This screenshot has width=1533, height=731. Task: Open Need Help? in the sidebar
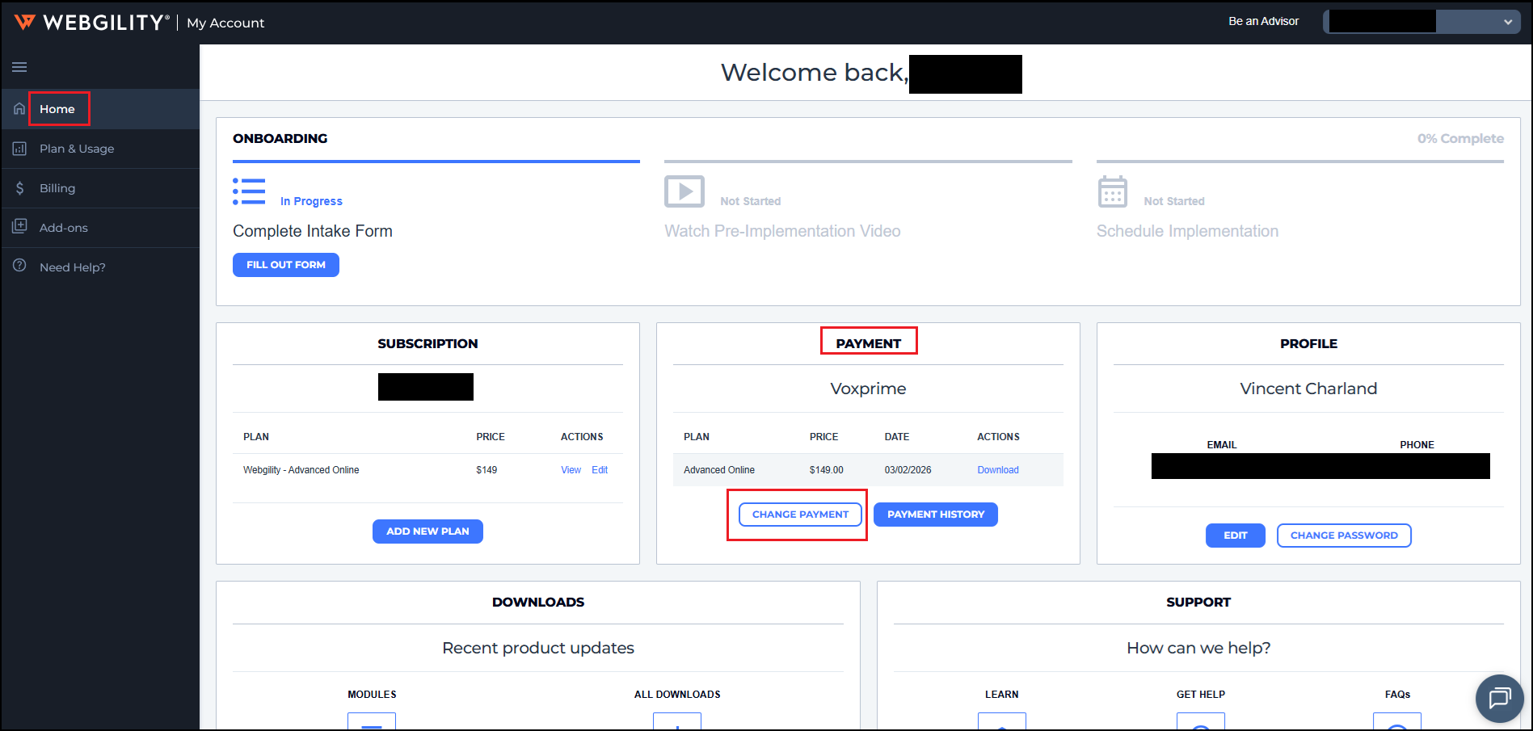click(73, 267)
